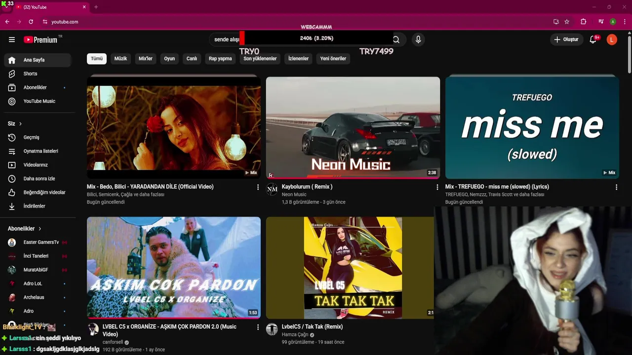Open options menu for AŞKIM ÇOK PARDON

258,327
